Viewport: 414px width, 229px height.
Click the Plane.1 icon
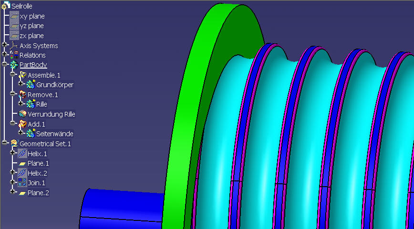22,164
